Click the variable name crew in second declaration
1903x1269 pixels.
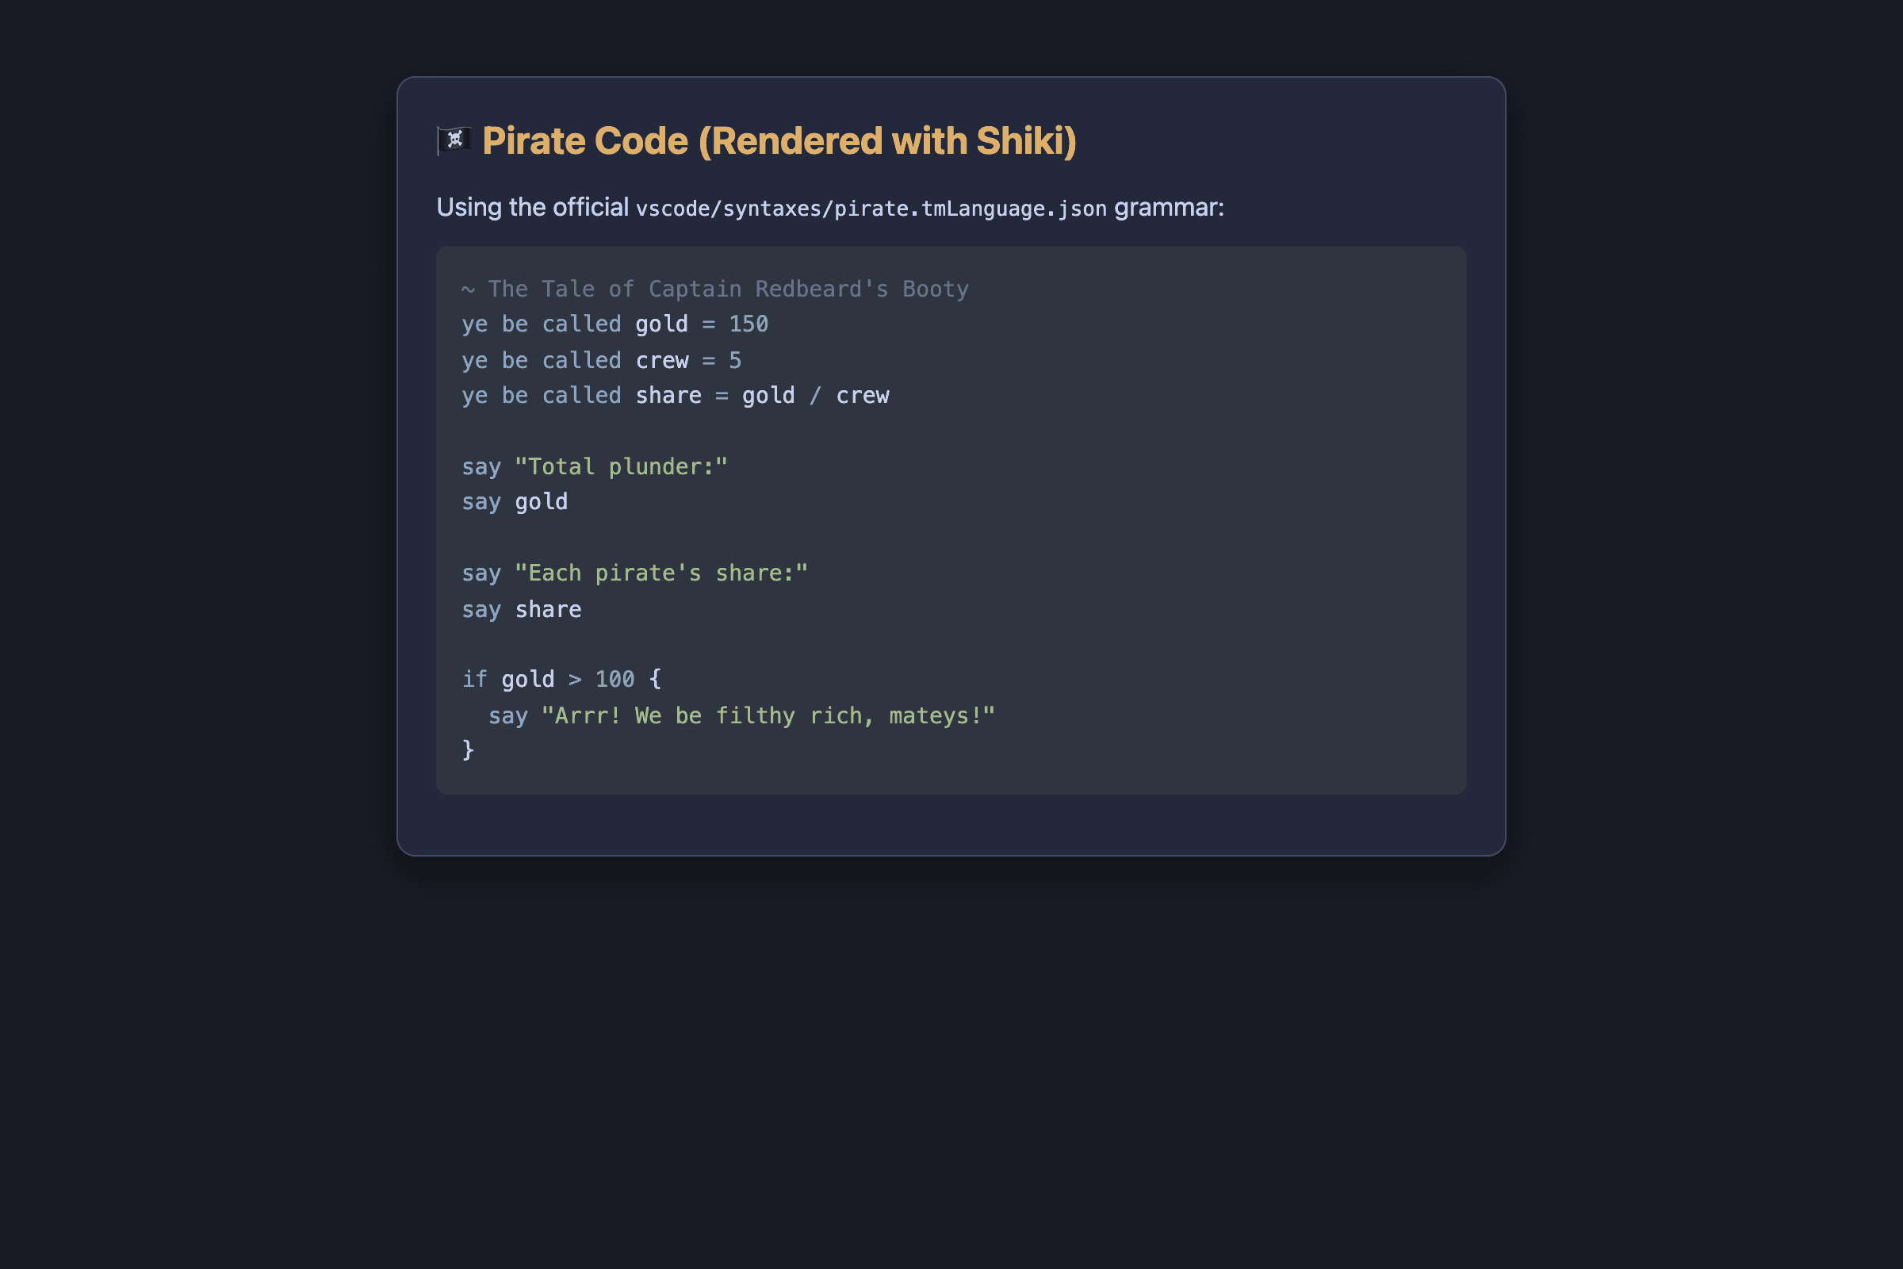tap(662, 360)
